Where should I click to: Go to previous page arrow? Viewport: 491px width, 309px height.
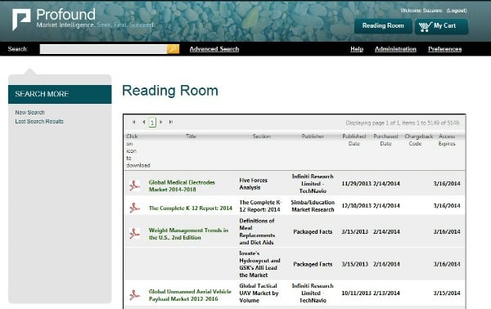click(144, 122)
